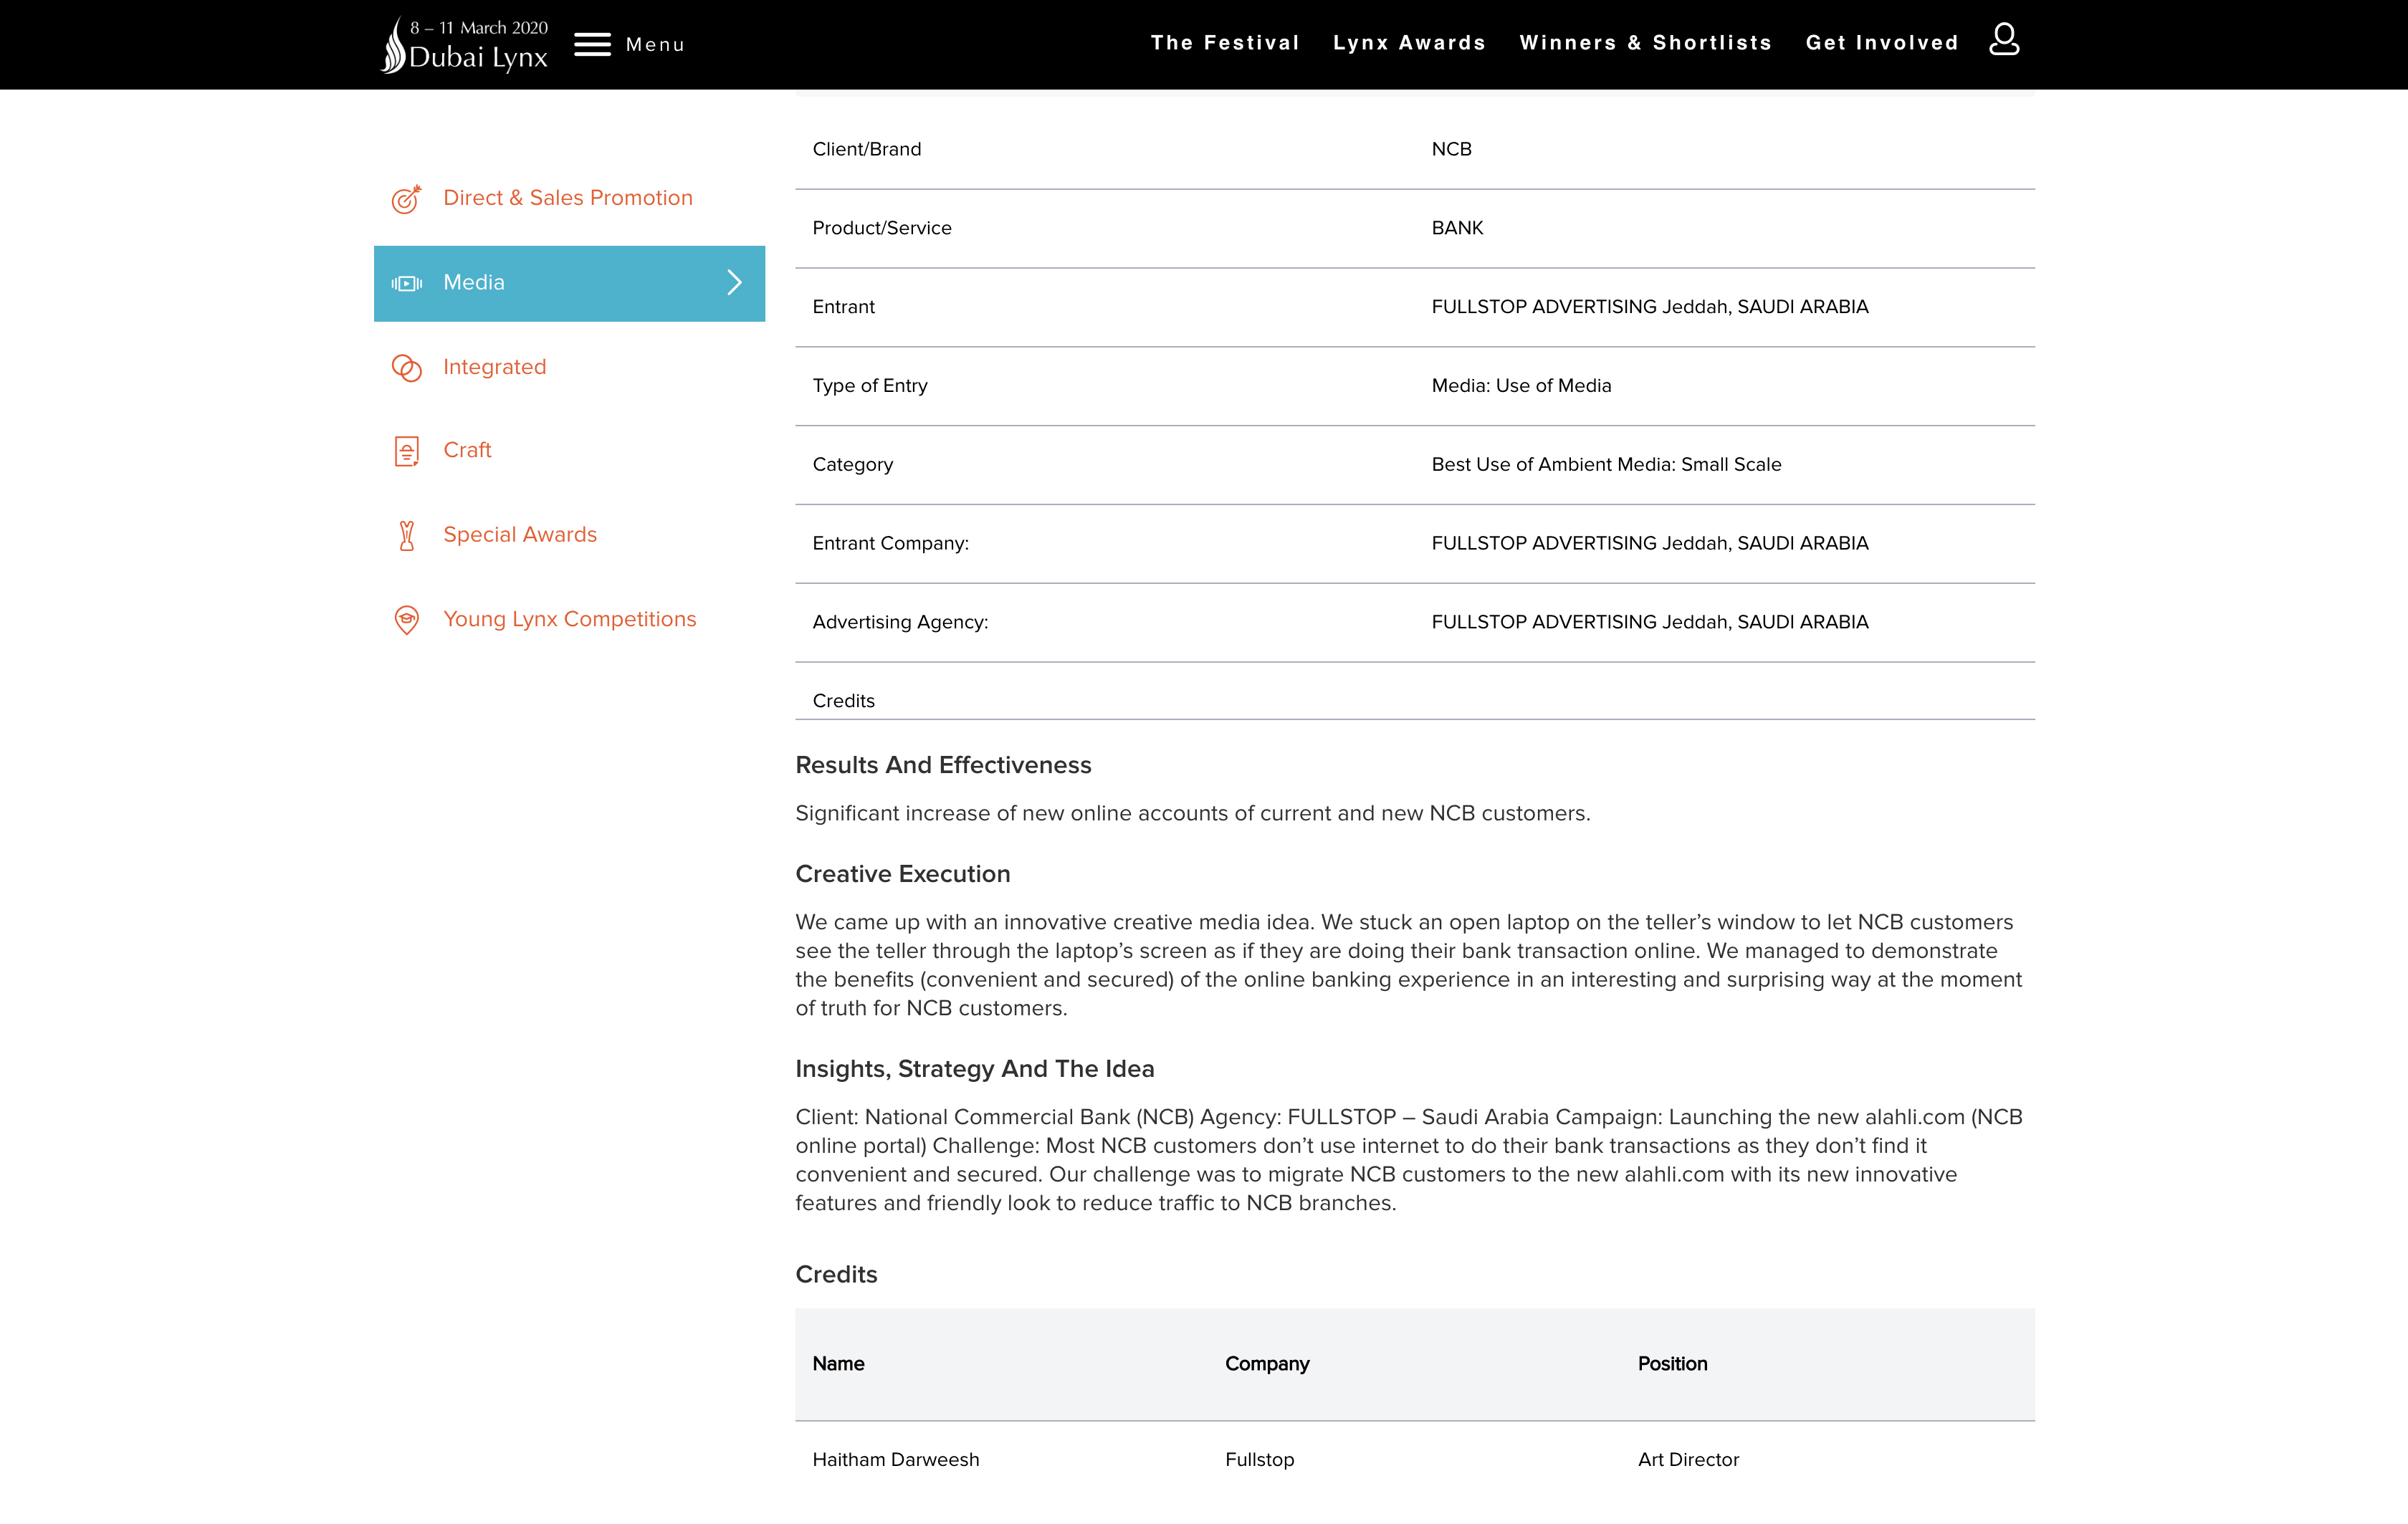The height and width of the screenshot is (1524, 2408).
Task: Click the Credits row label in table
Action: (x=843, y=701)
